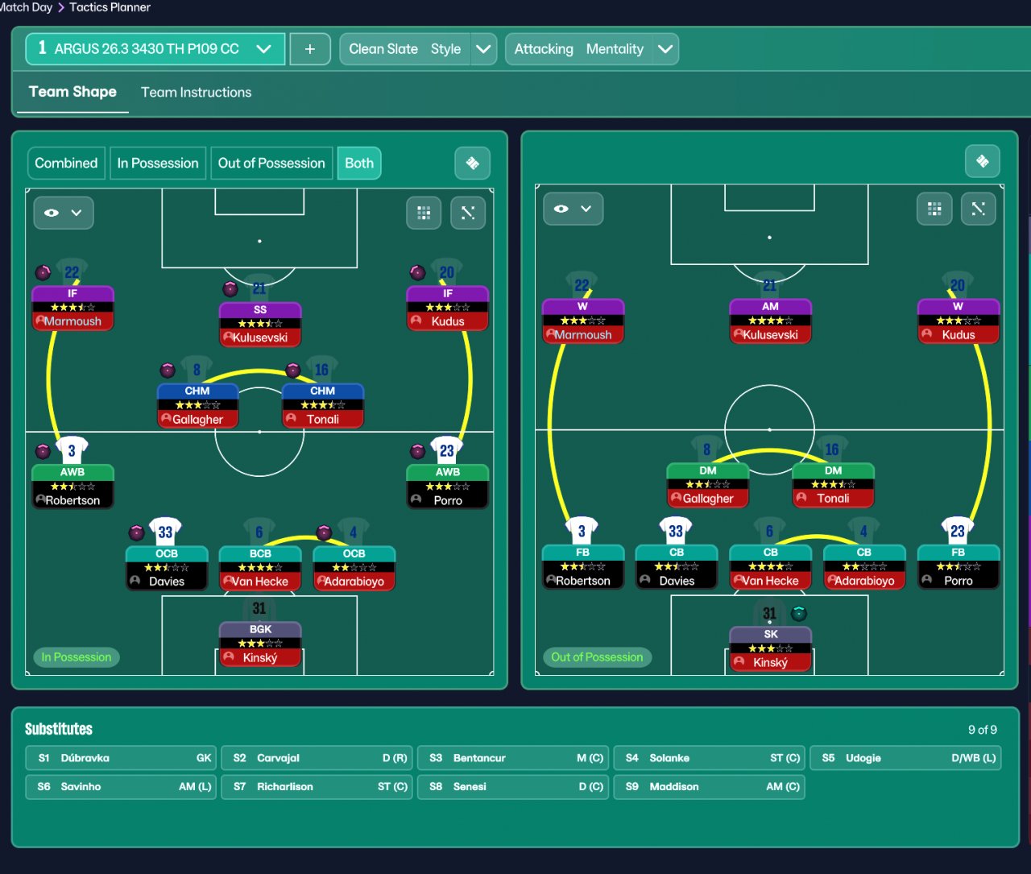The width and height of the screenshot is (1031, 874).
Task: Click the teal marker beside goalkeeper Kinský SK
Action: 799,613
